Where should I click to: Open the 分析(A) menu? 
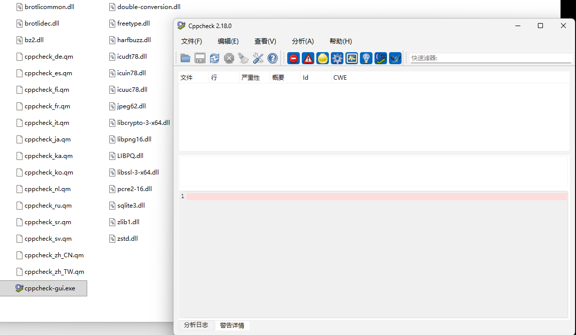point(303,41)
